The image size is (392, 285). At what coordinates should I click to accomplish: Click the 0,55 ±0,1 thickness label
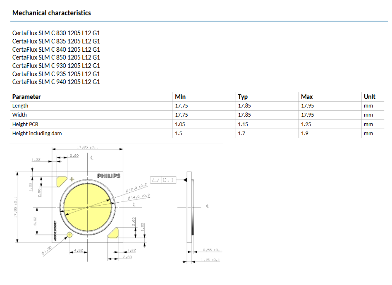click(x=212, y=250)
